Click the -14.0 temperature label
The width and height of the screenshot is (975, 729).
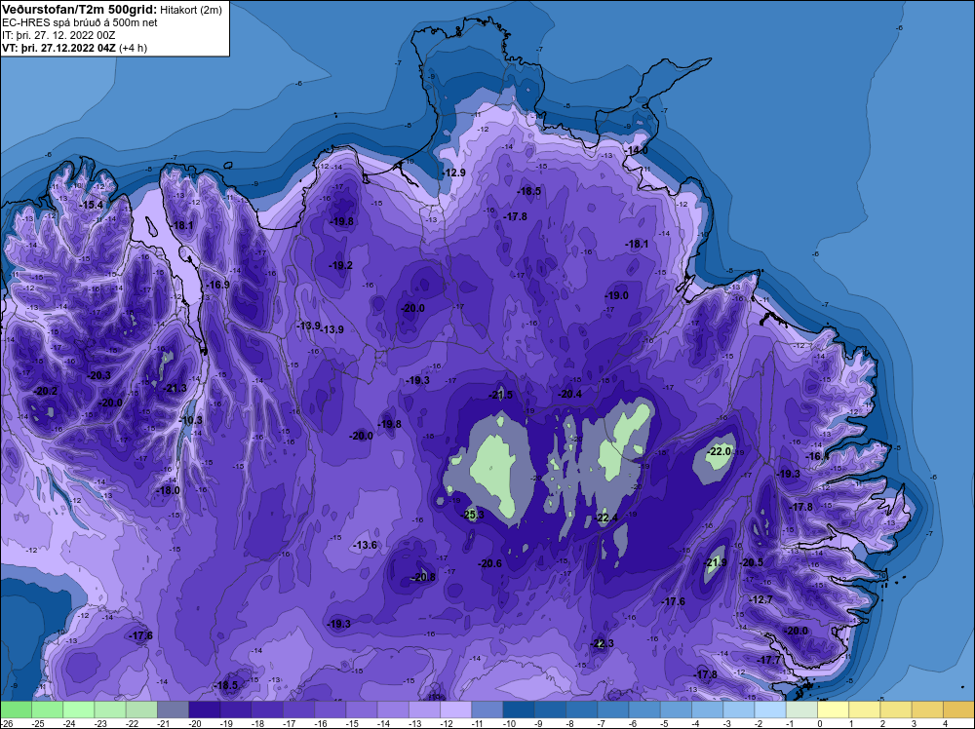(637, 150)
